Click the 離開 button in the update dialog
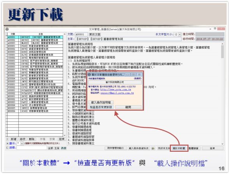 128,107
